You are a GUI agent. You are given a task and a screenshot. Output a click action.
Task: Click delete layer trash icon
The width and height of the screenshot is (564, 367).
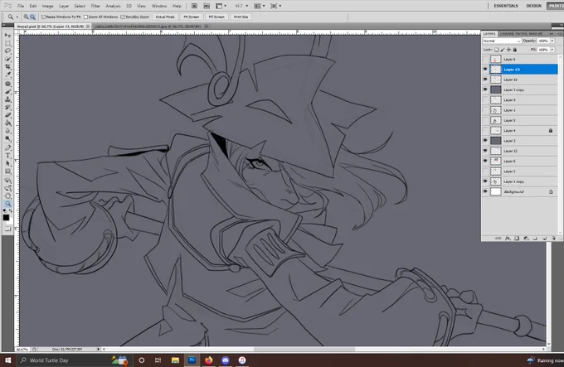pyautogui.click(x=553, y=239)
